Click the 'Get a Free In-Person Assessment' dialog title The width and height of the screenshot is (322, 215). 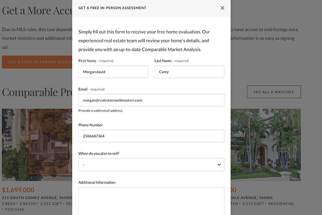pyautogui.click(x=112, y=8)
